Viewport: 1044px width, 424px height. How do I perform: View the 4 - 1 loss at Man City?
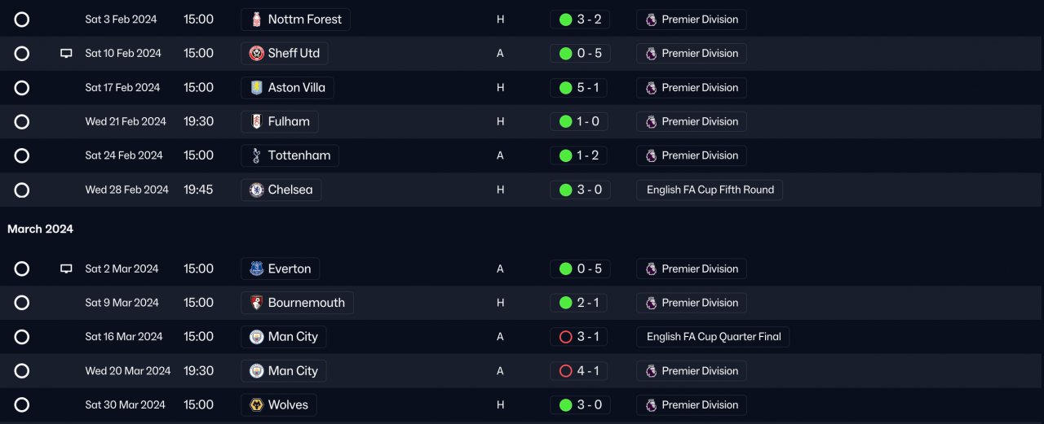tap(580, 370)
